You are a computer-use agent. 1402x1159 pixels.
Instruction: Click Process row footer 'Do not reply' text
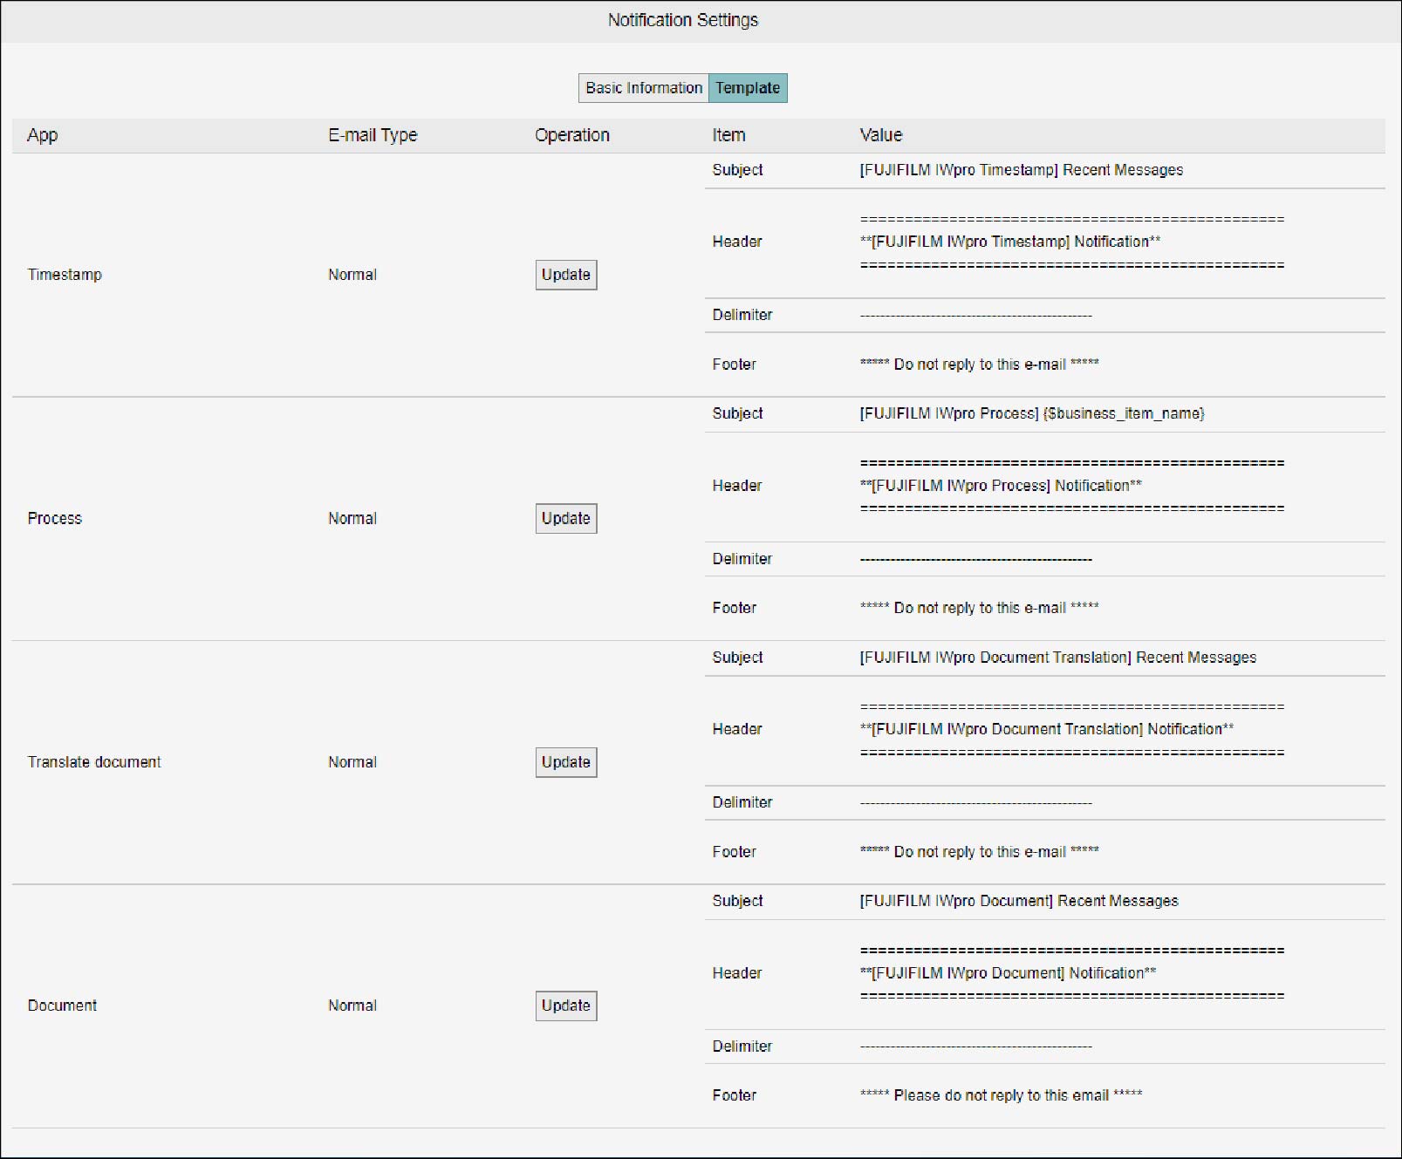pyautogui.click(x=979, y=608)
